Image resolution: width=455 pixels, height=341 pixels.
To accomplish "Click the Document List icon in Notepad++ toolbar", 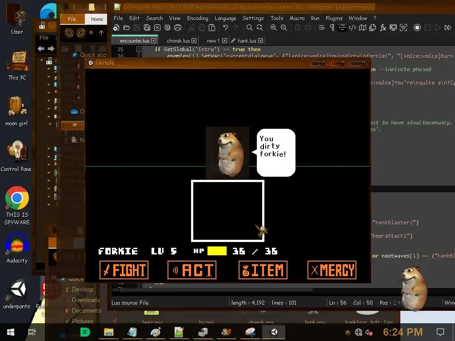I will click(373, 28).
